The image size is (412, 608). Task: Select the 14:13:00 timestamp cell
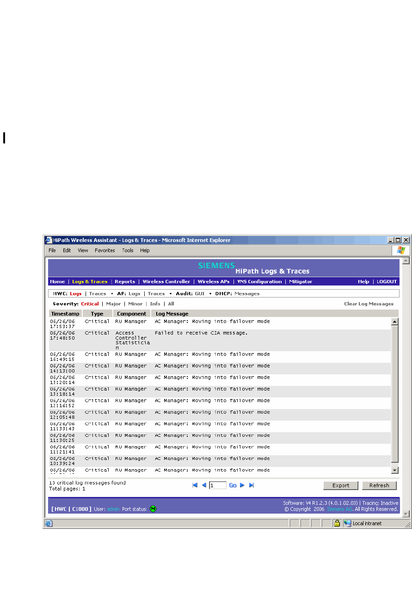point(62,368)
